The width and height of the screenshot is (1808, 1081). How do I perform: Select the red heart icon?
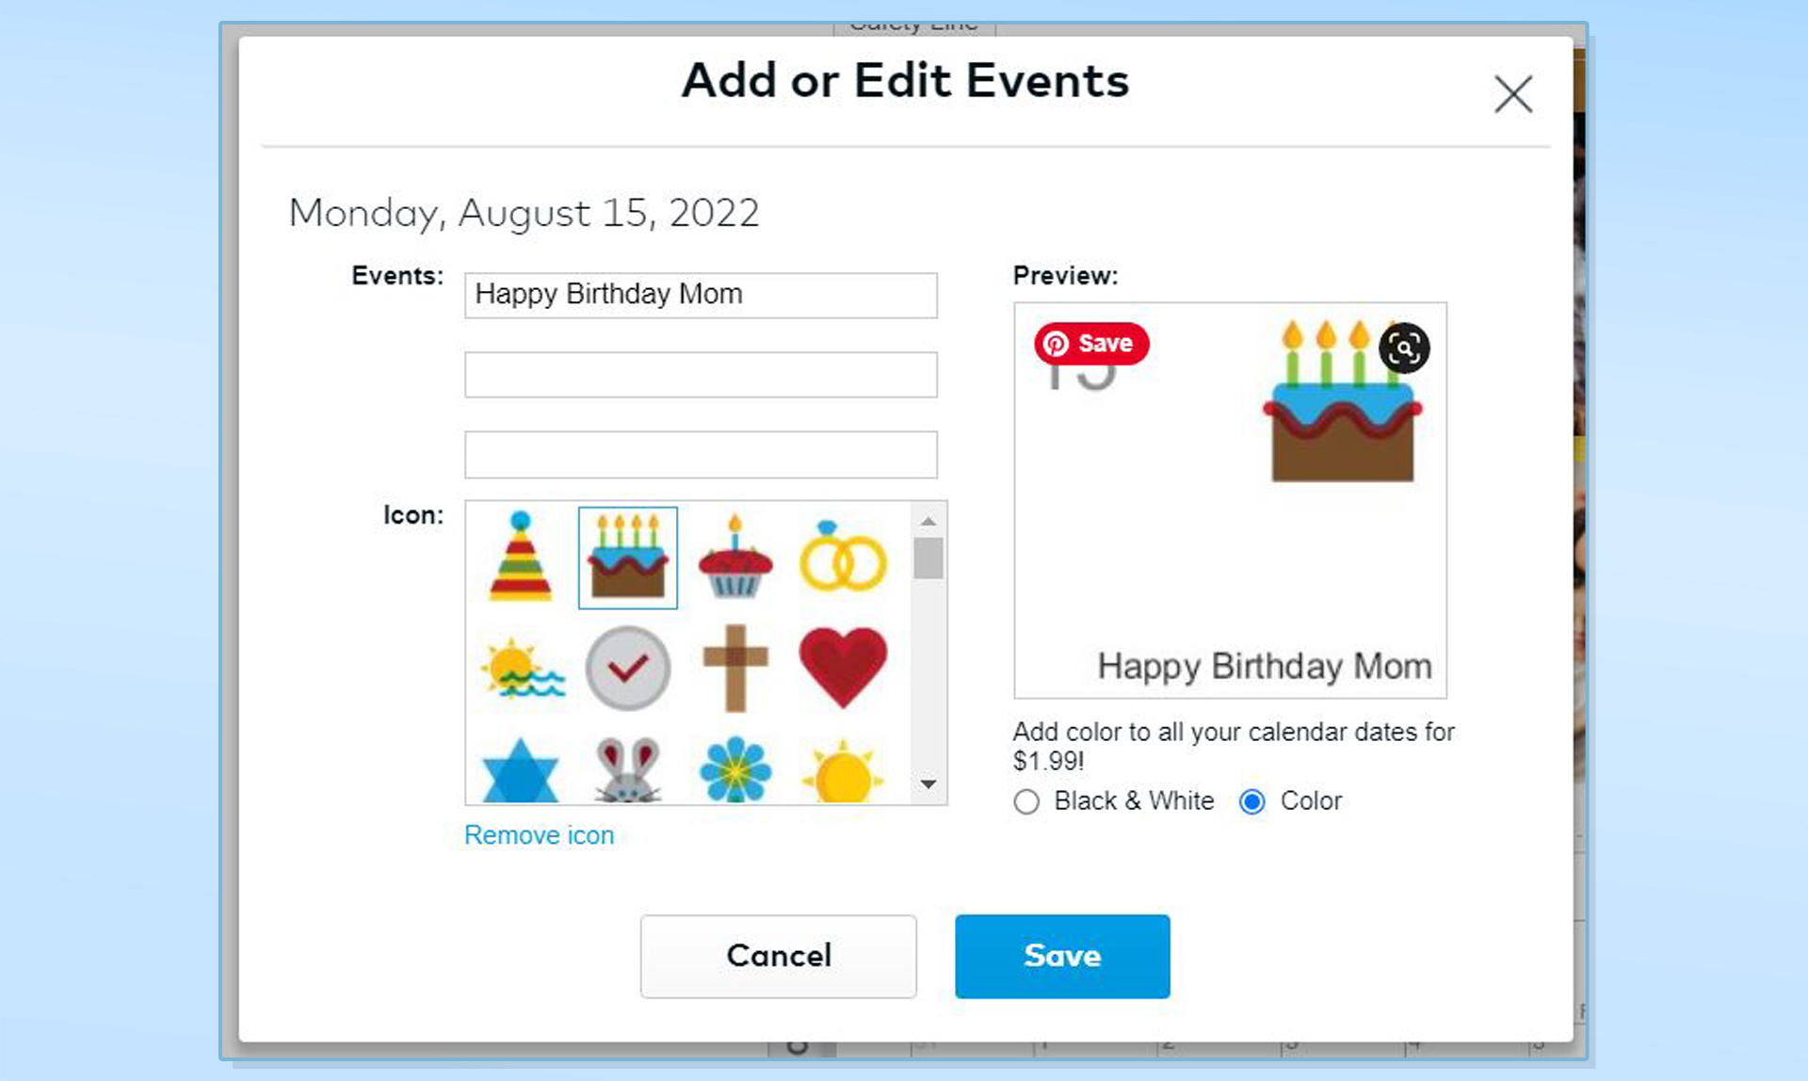tap(843, 666)
